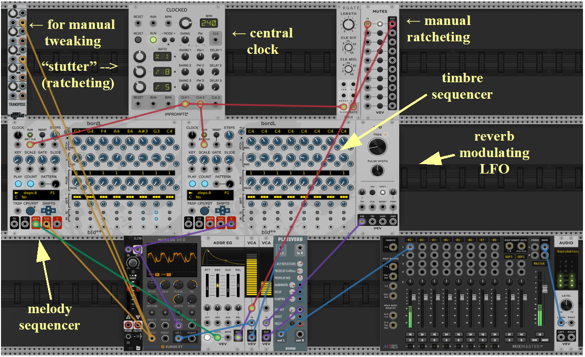Click the PITCH knob on Modern VCO

(x=152, y=286)
